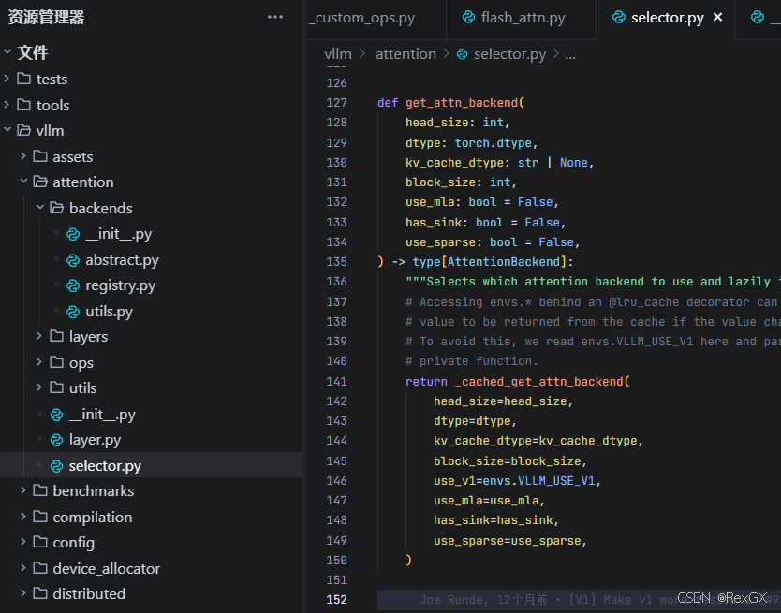Click 资源管理器 explorer panel title

(46, 18)
